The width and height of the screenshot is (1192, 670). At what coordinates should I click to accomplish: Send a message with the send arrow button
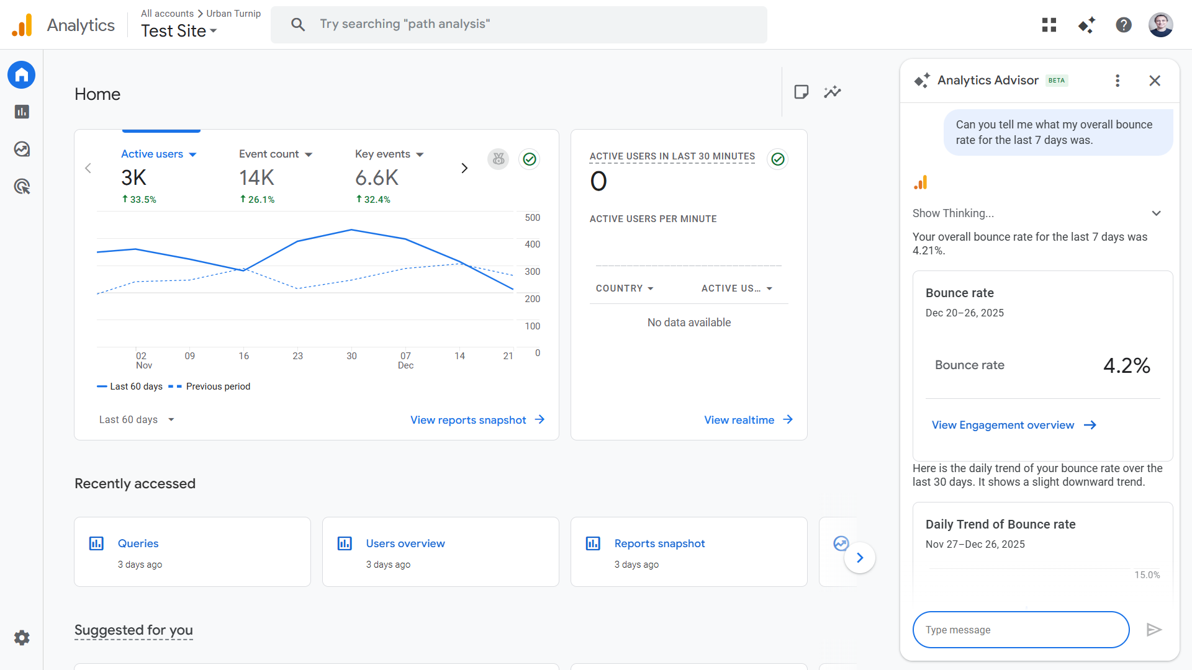click(1154, 630)
